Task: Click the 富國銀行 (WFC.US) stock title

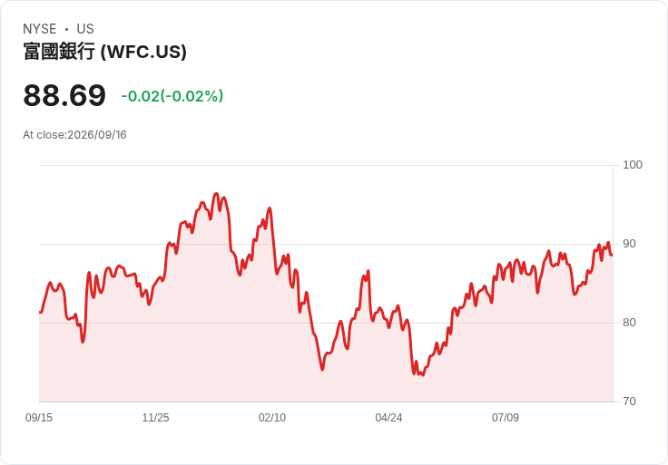Action: pyautogui.click(x=104, y=52)
